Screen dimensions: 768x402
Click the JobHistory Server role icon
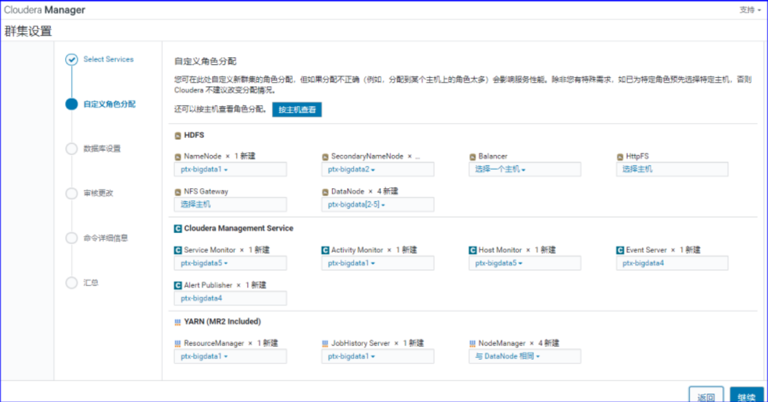tap(325, 343)
